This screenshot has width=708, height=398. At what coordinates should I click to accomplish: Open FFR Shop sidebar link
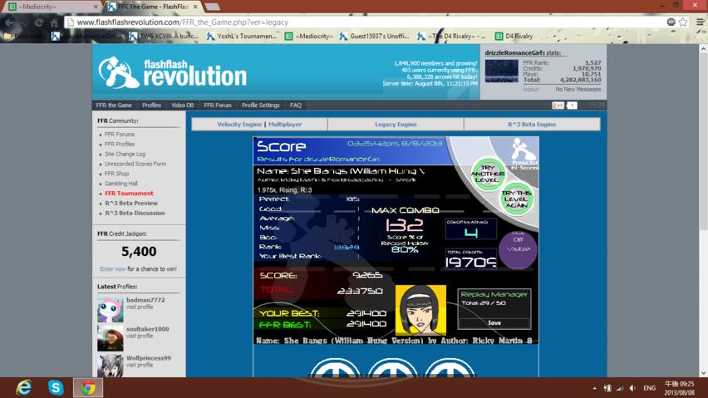tap(116, 174)
